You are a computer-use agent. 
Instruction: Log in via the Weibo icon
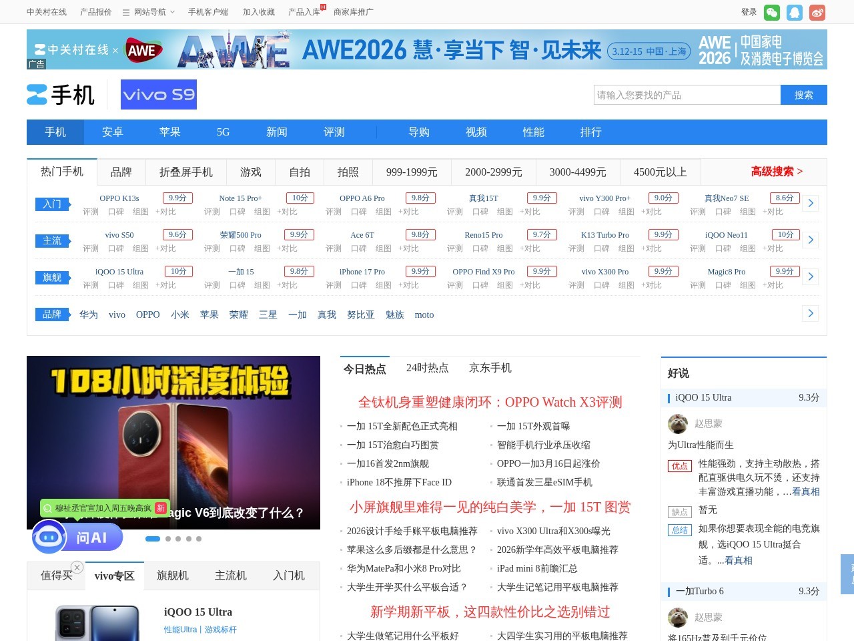(x=817, y=12)
